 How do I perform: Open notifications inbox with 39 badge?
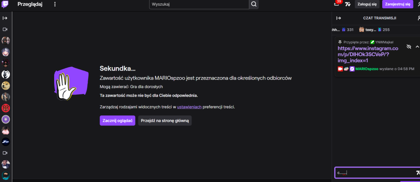click(x=337, y=4)
